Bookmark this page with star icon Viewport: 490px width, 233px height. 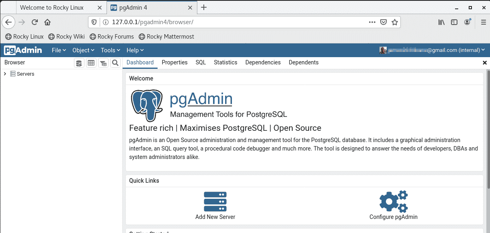395,23
